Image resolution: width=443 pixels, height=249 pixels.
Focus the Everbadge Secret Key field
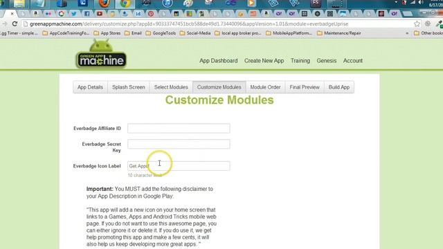pyautogui.click(x=179, y=145)
